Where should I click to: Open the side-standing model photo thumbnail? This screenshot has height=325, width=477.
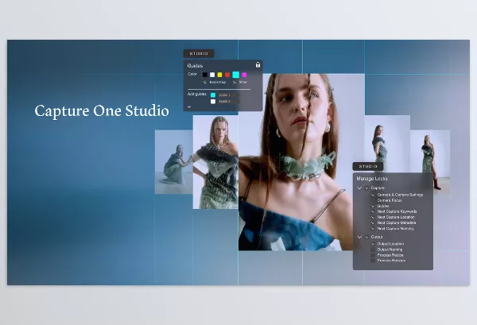387,144
